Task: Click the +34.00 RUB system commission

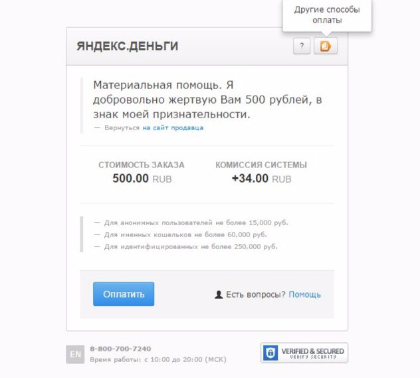Action: (x=261, y=179)
